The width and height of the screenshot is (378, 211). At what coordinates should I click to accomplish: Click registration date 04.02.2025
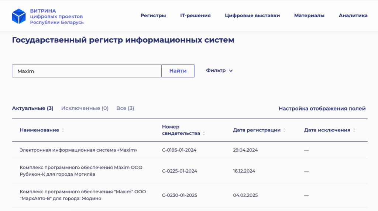(245, 195)
